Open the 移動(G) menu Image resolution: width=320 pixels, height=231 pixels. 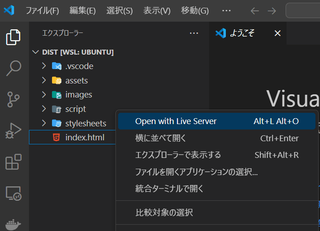coord(195,10)
